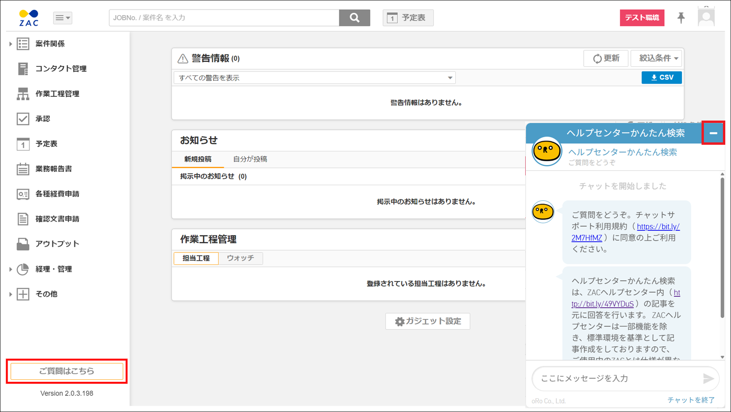Screen dimensions: 731x412
Task: Click the チャットを終了 link
Action: pyautogui.click(x=691, y=400)
